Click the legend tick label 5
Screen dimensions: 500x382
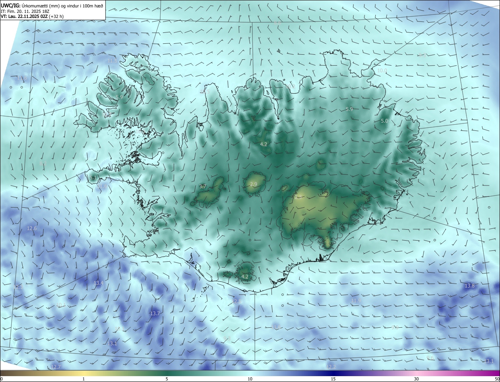point(167,379)
